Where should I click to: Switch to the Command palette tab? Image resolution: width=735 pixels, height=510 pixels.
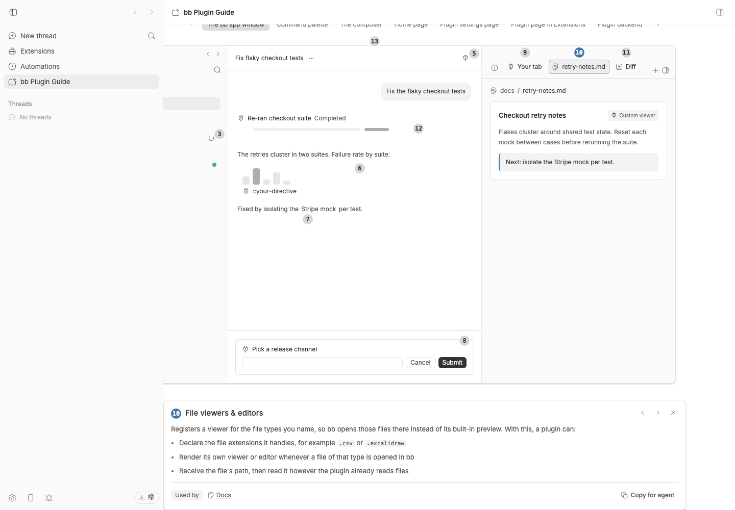[x=302, y=24]
